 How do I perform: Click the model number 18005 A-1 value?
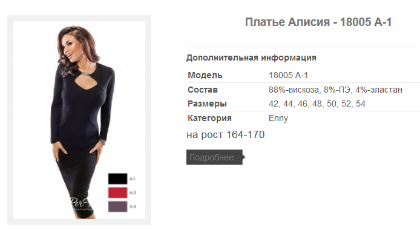289,75
